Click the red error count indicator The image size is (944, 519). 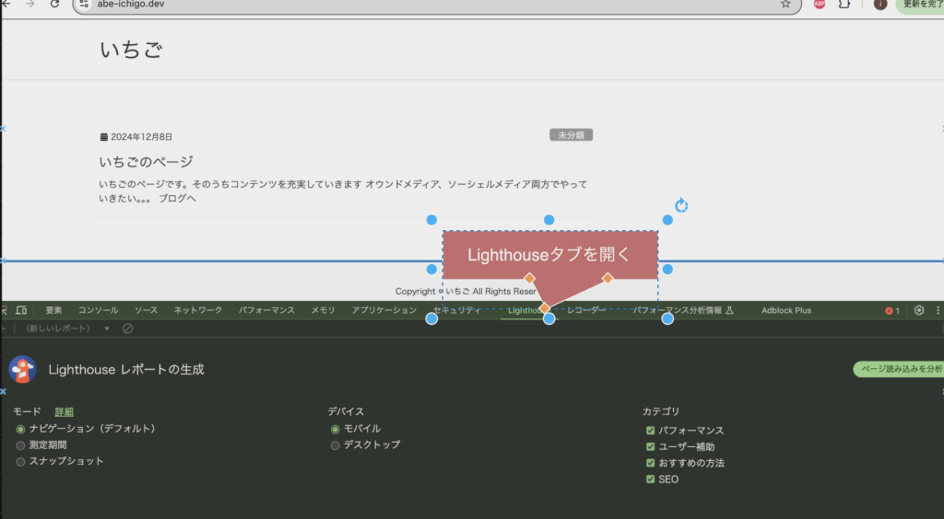[891, 311]
